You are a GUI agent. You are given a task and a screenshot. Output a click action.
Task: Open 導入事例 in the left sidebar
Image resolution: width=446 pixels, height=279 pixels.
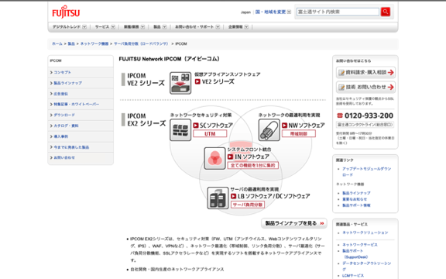[x=60, y=136]
